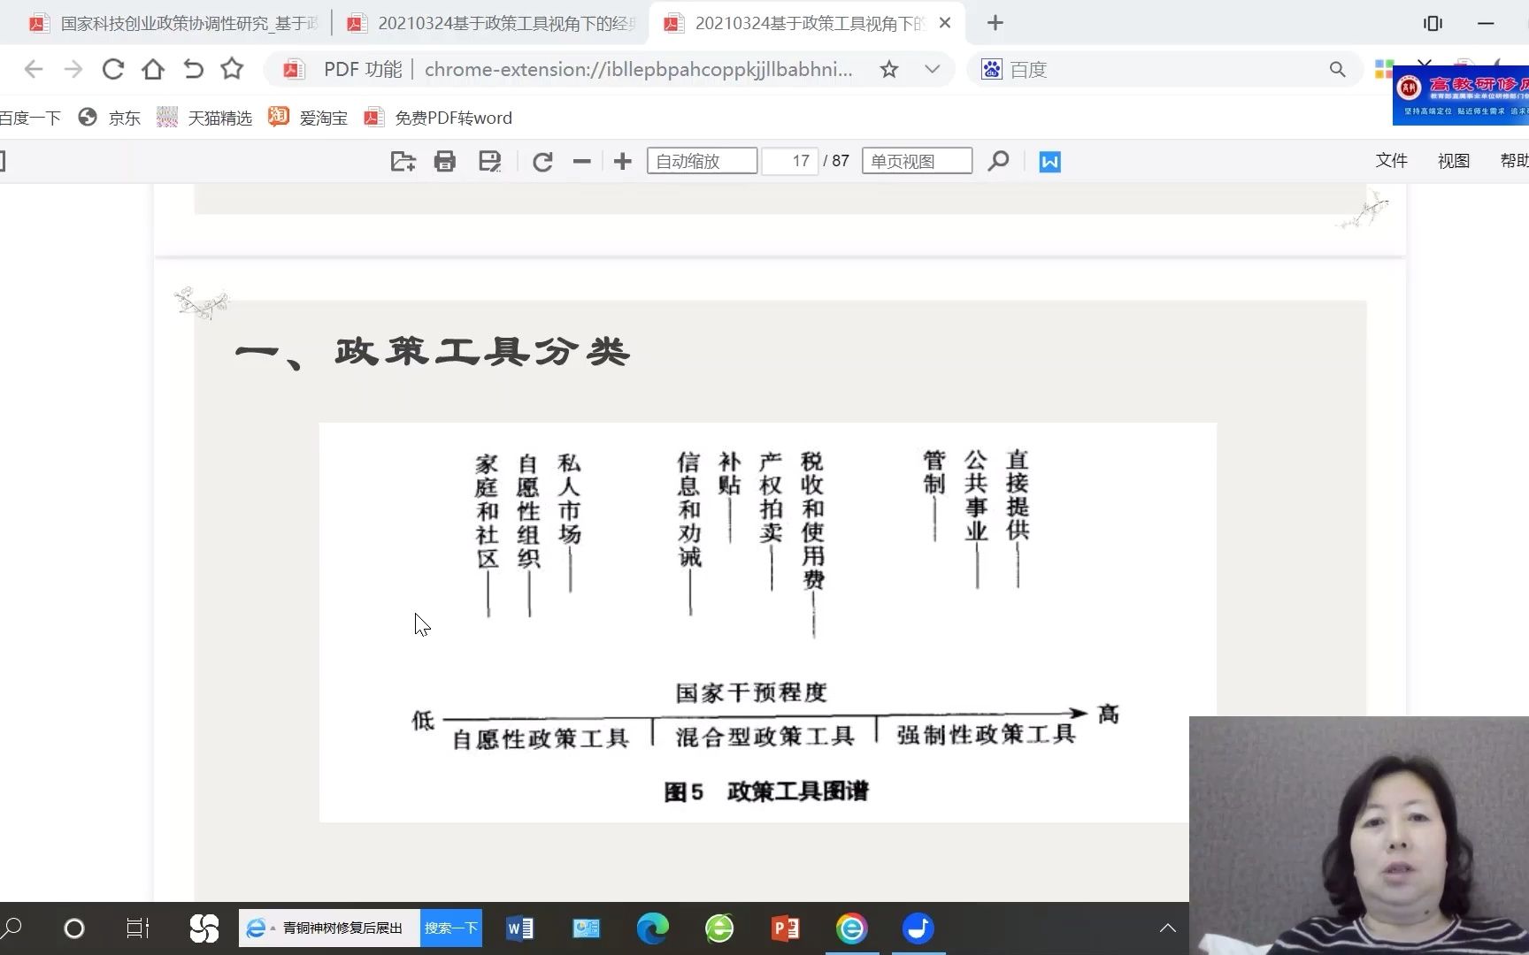1529x955 pixels.
Task: Click the 图5 政策工具图谱 caption
Action: (x=766, y=791)
